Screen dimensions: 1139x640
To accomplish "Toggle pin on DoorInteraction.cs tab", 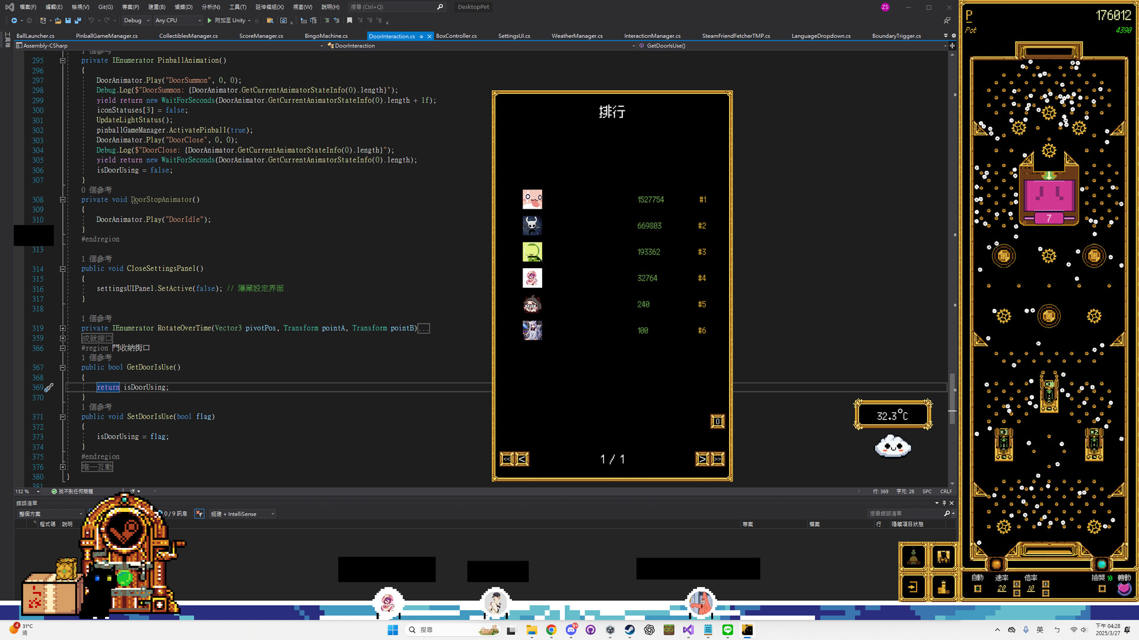I will 421,36.
